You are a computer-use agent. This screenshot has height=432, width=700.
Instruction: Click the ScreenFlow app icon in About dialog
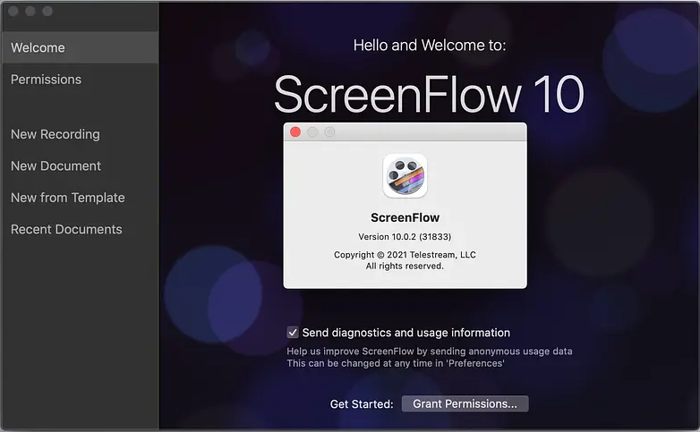405,175
